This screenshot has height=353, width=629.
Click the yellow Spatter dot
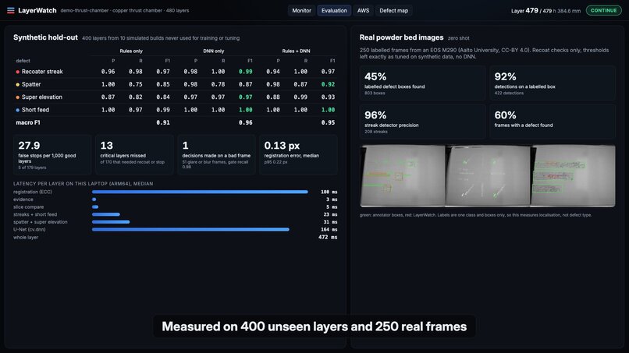pos(18,84)
